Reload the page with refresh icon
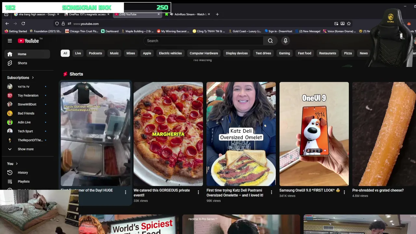Screen dimensions: 416x234 pyautogui.click(x=23, y=23)
